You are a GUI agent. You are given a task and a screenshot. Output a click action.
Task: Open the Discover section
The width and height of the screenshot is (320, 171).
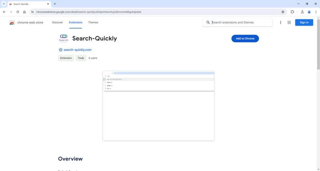pos(57,23)
